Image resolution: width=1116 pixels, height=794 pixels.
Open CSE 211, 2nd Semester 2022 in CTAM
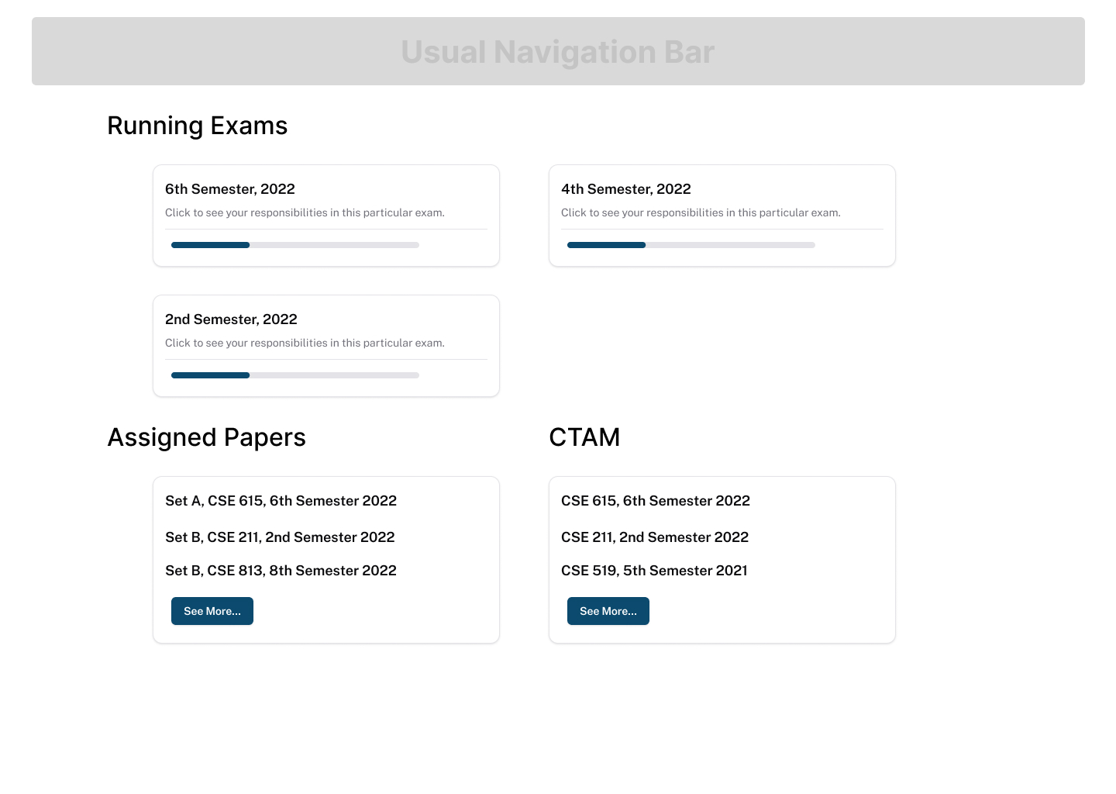(x=655, y=537)
